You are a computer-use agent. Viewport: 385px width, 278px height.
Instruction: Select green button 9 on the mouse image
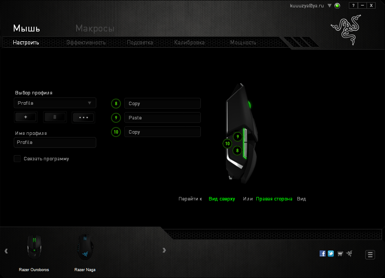237,137
